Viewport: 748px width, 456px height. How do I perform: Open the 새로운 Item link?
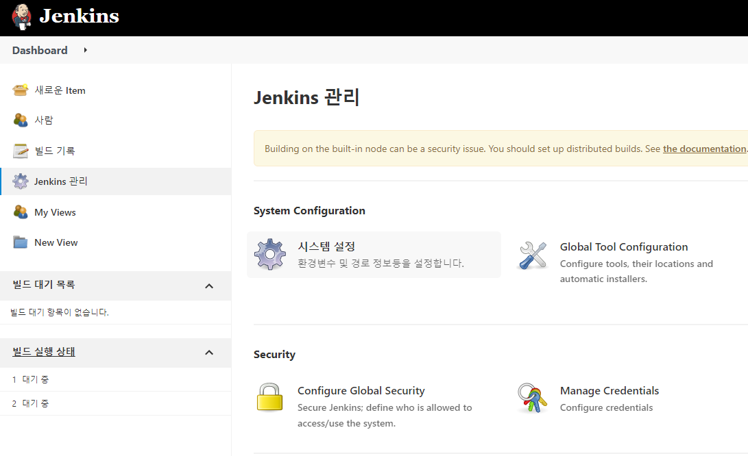click(x=60, y=90)
